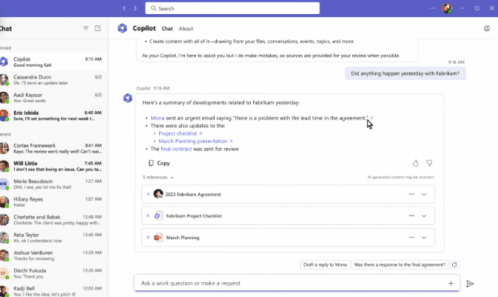Open Charlotte and Babak chat
This screenshot has width=498, height=297.
53,219
